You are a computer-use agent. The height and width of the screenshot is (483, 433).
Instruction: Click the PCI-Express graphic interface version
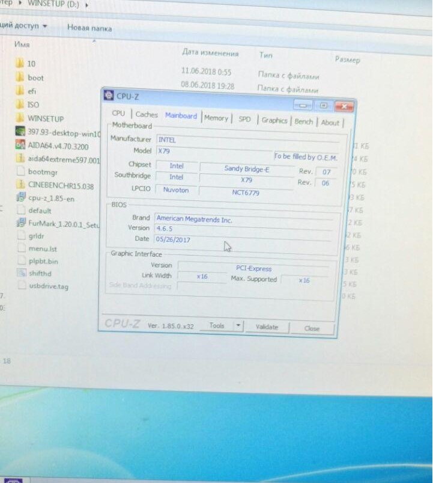pos(253,268)
